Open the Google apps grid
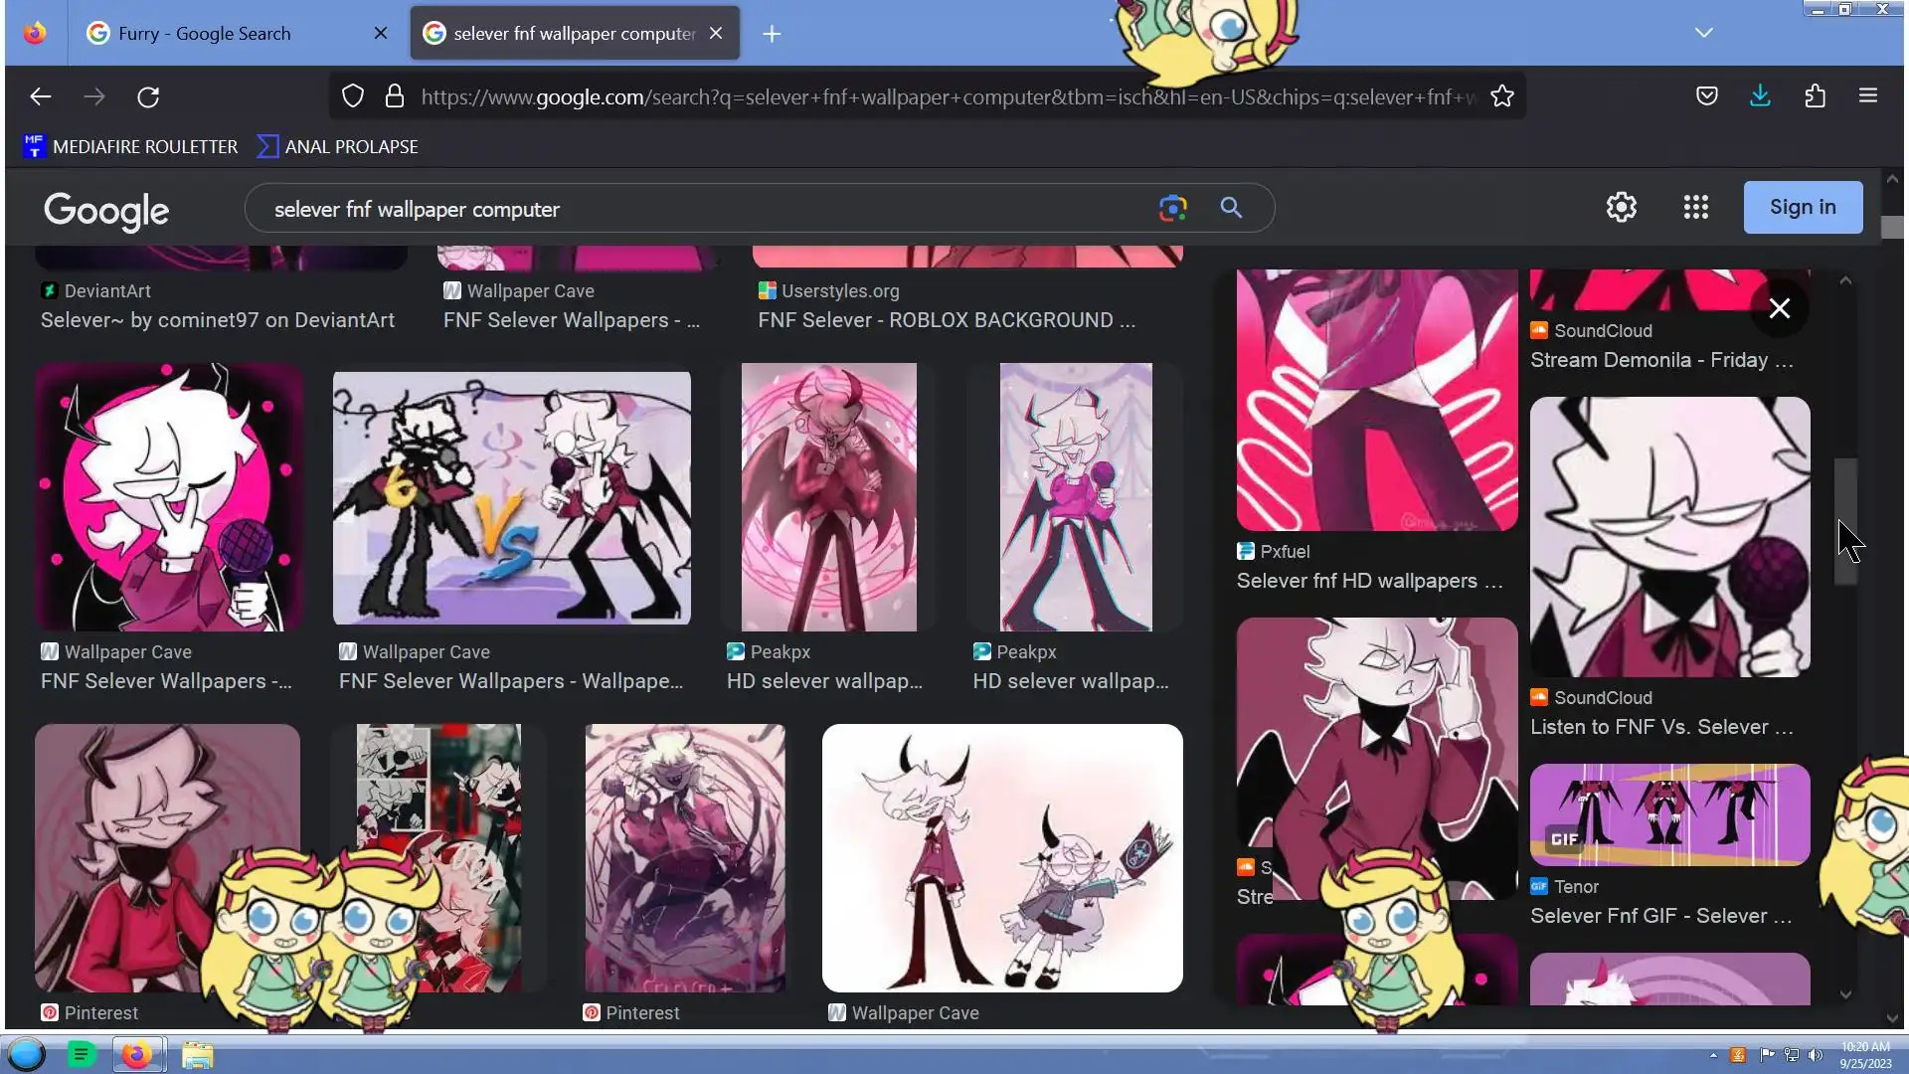 (x=1695, y=207)
